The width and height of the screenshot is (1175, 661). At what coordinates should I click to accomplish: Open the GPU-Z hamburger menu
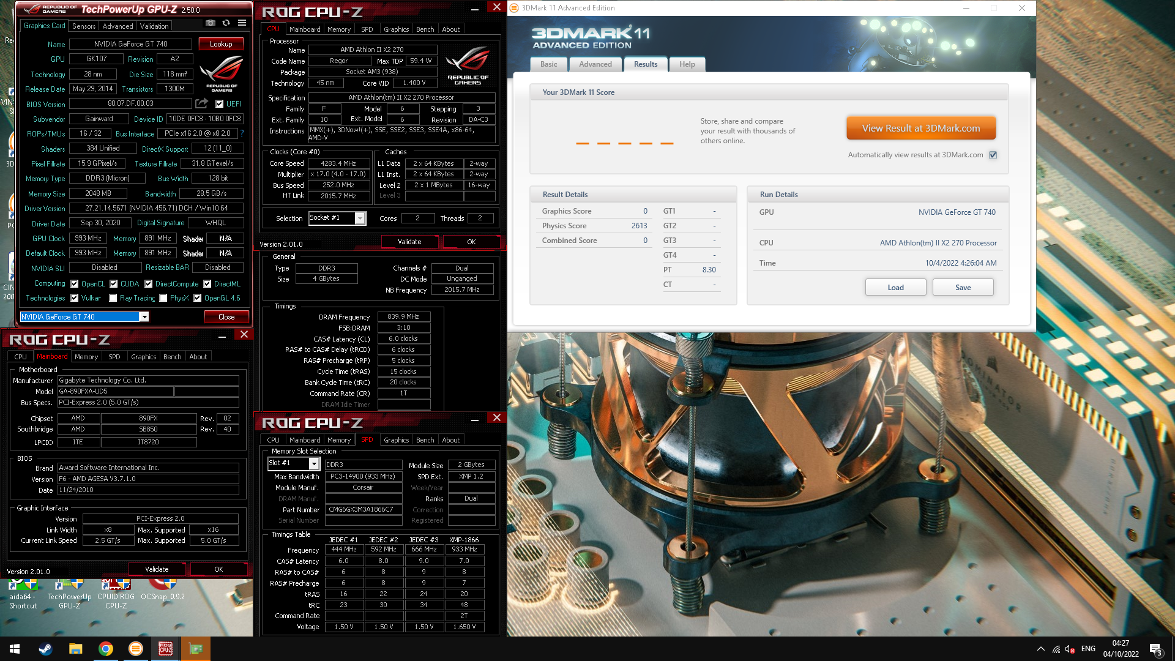[242, 23]
